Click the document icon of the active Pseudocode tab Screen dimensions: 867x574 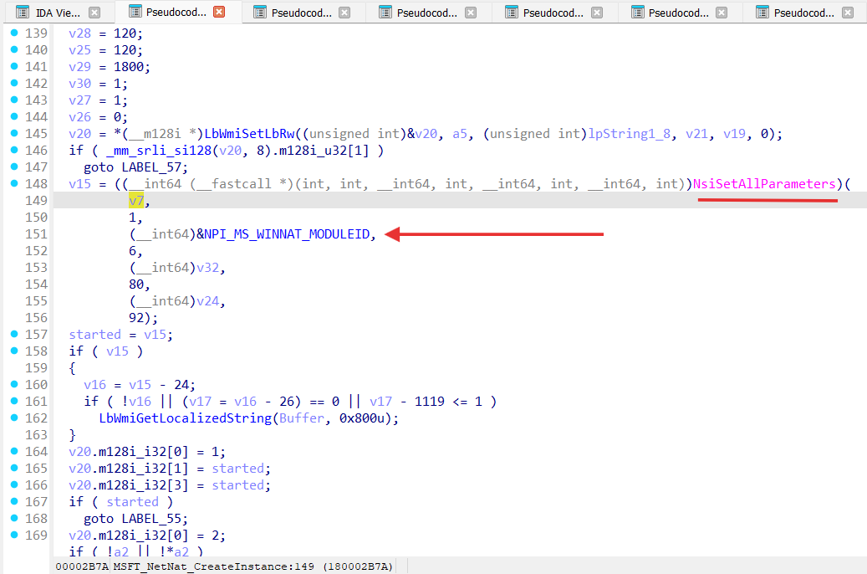point(131,13)
